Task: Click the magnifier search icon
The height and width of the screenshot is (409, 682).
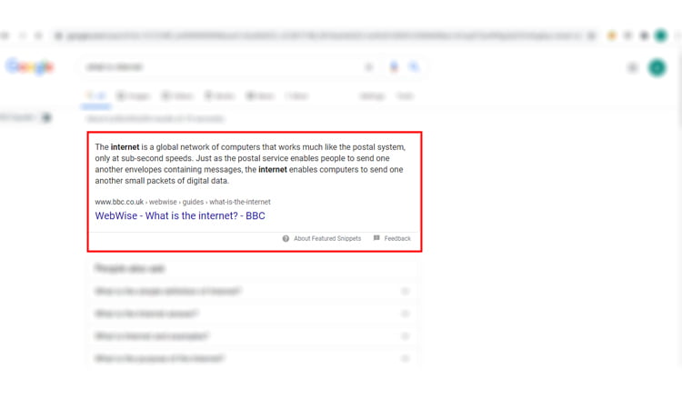Action: tap(414, 67)
